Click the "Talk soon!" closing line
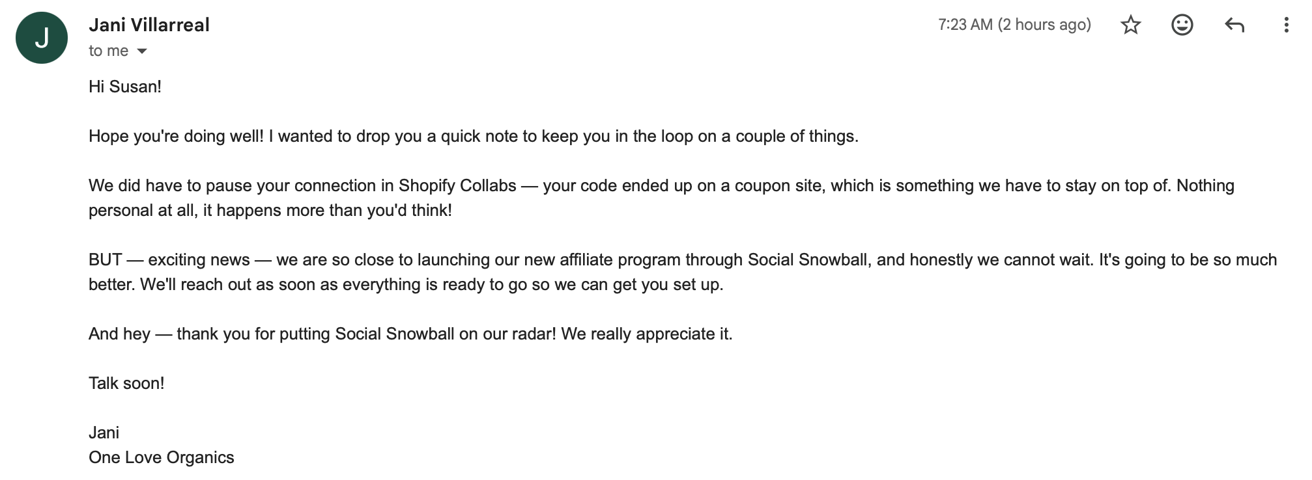 [x=126, y=383]
